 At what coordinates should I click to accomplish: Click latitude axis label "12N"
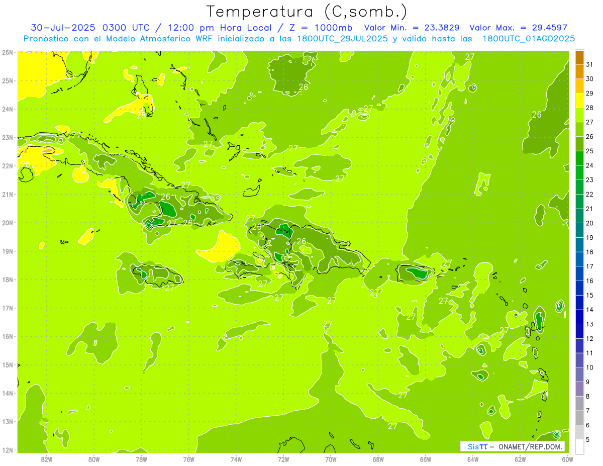point(7,450)
